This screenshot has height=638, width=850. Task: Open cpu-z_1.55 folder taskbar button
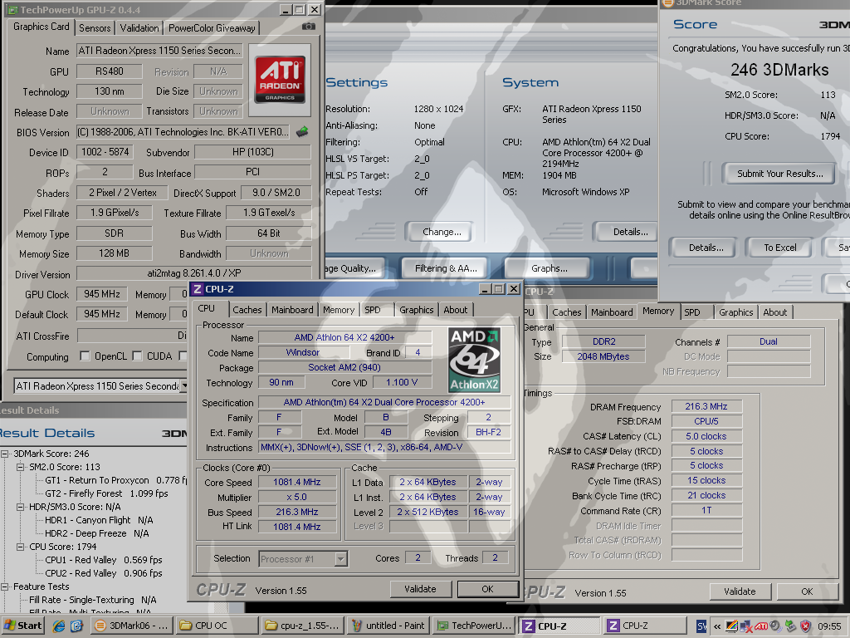pyautogui.click(x=302, y=626)
